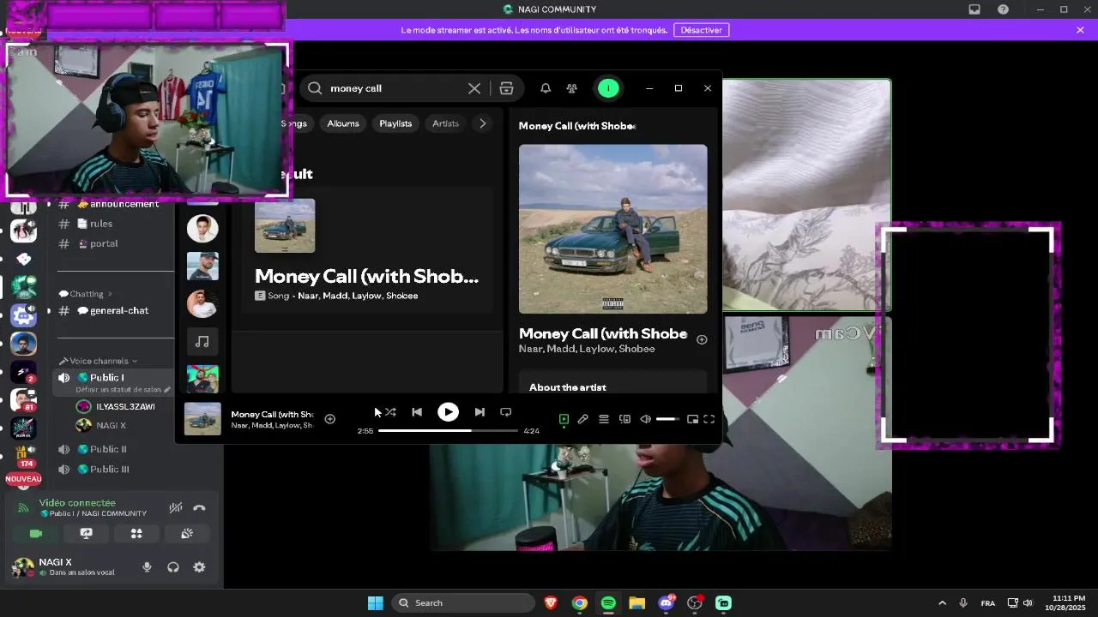Adjust the Spotify volume slider
1098x617 pixels.
coord(667,419)
